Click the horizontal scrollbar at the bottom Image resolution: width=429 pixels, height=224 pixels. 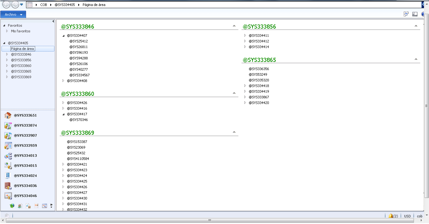coord(209,221)
